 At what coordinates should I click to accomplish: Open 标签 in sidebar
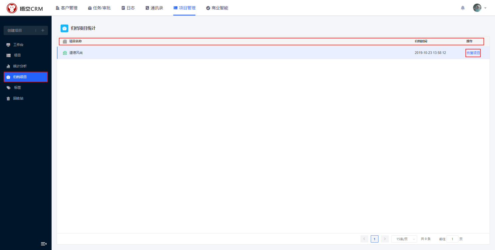click(x=26, y=88)
